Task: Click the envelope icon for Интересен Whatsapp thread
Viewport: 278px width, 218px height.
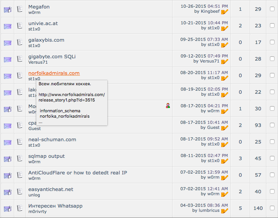Action: pos(8,209)
